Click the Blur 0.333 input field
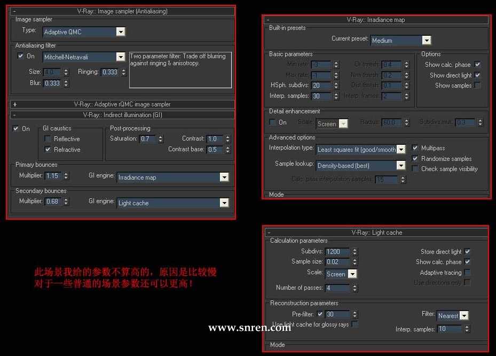Viewport: 496px width, 356px height. click(52, 83)
